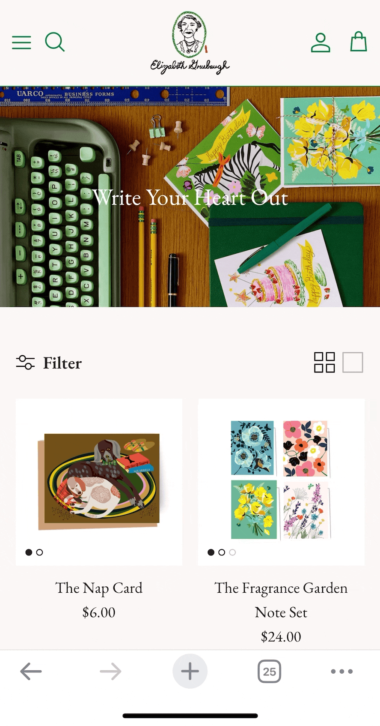380x726 pixels.
Task: Open the shopping bag cart
Action: [359, 42]
